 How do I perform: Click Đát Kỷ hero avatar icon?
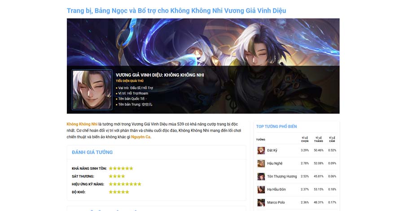pos(261,150)
